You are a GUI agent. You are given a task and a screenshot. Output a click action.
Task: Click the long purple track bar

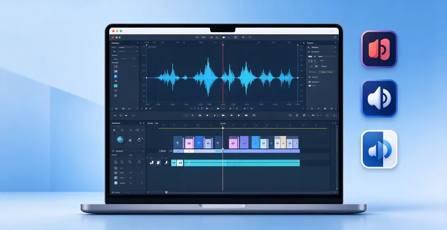(x=261, y=151)
